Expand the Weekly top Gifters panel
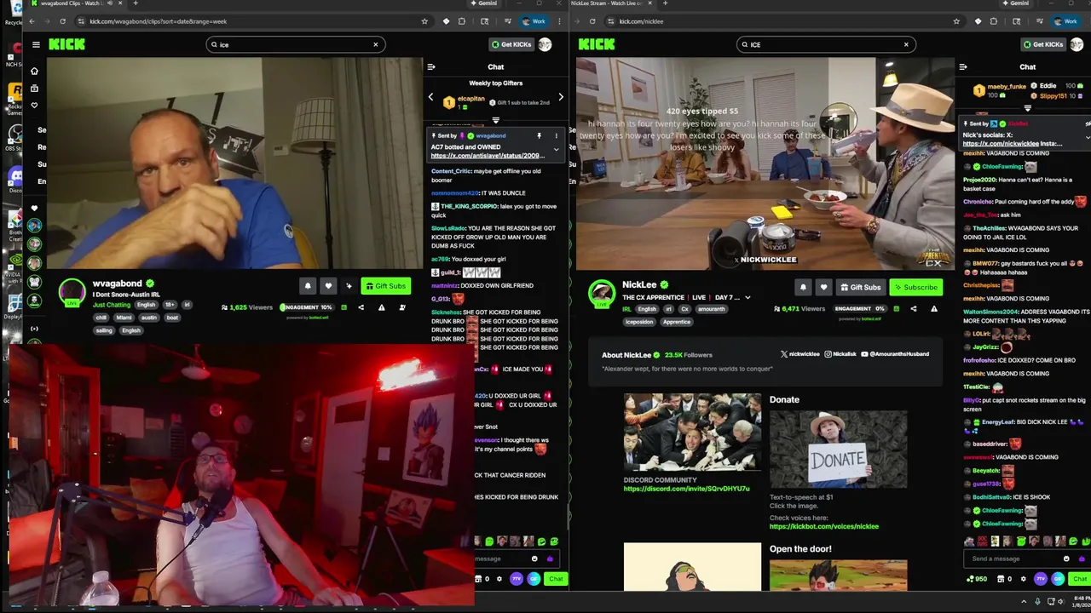The width and height of the screenshot is (1091, 613). coord(495,120)
